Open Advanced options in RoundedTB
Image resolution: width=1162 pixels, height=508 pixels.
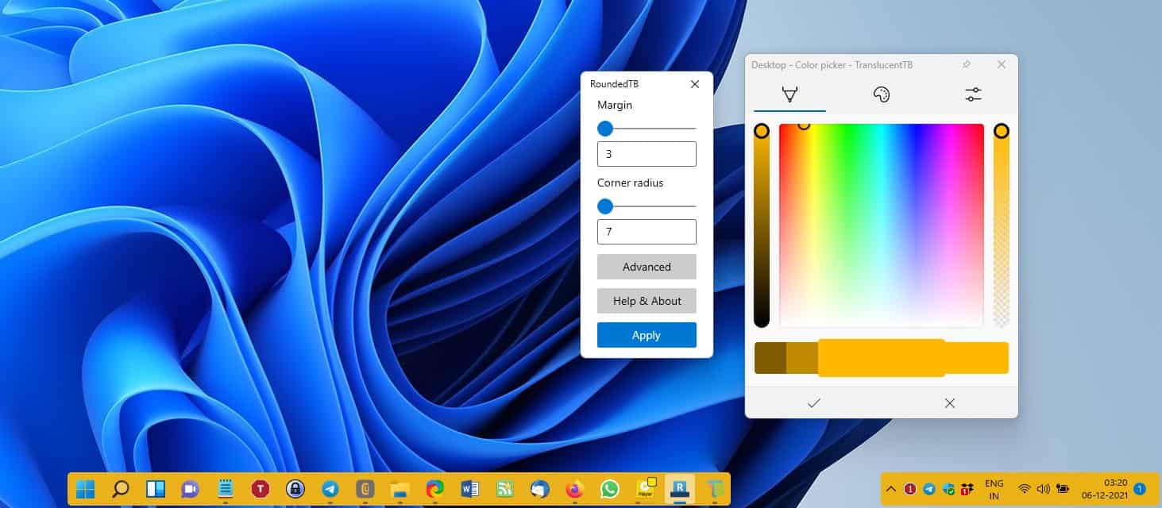[647, 267]
